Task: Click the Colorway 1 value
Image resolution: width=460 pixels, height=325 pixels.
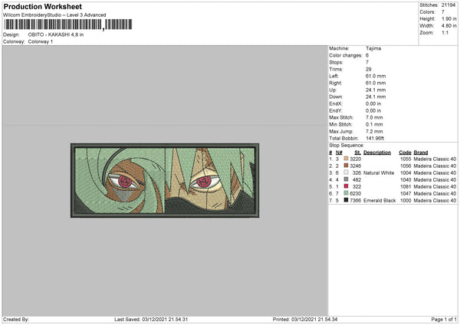Action: pyautogui.click(x=41, y=41)
